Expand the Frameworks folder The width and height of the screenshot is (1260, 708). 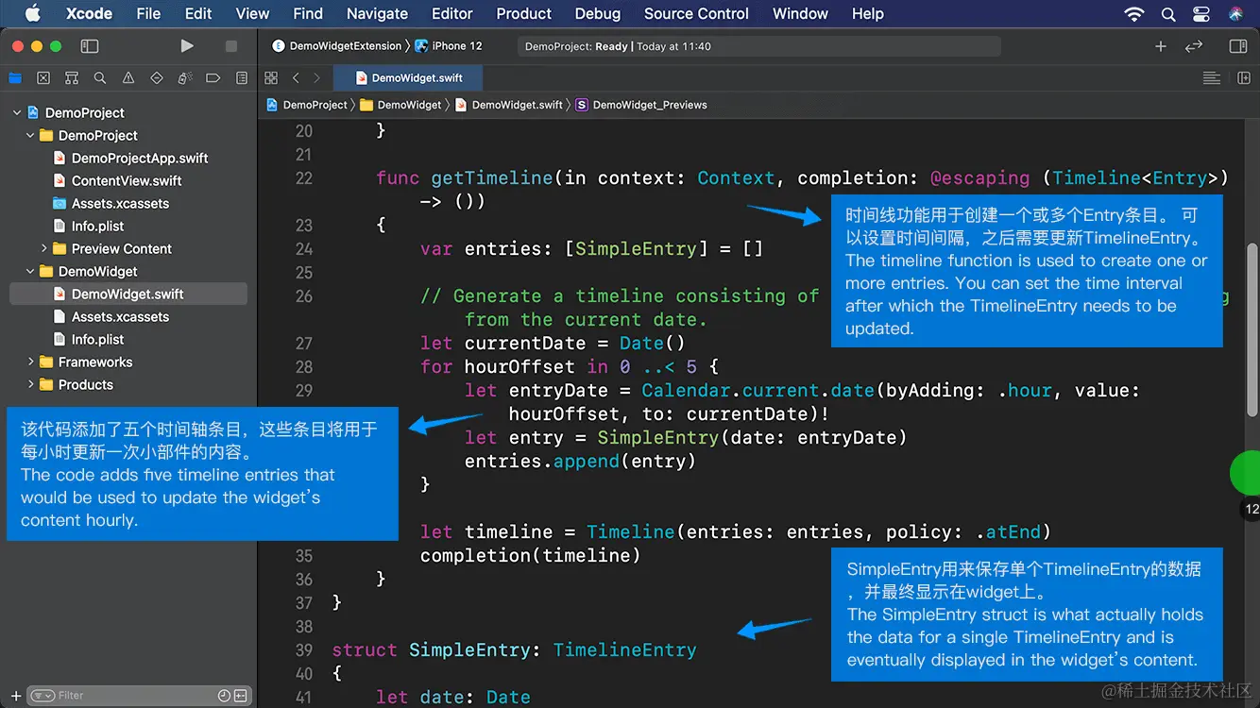pos(30,362)
